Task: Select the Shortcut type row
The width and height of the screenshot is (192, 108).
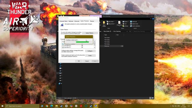Action: (x=107, y=46)
